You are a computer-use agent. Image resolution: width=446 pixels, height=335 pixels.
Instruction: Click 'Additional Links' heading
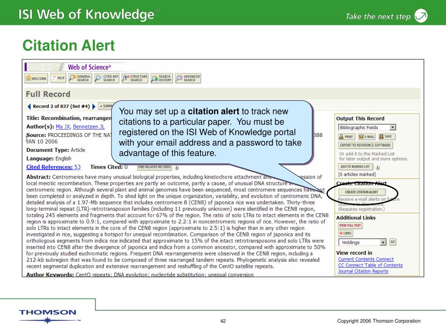pyautogui.click(x=356, y=218)
